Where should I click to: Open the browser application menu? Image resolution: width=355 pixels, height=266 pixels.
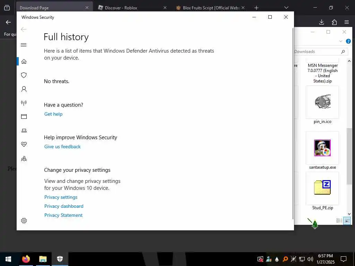coord(347,22)
